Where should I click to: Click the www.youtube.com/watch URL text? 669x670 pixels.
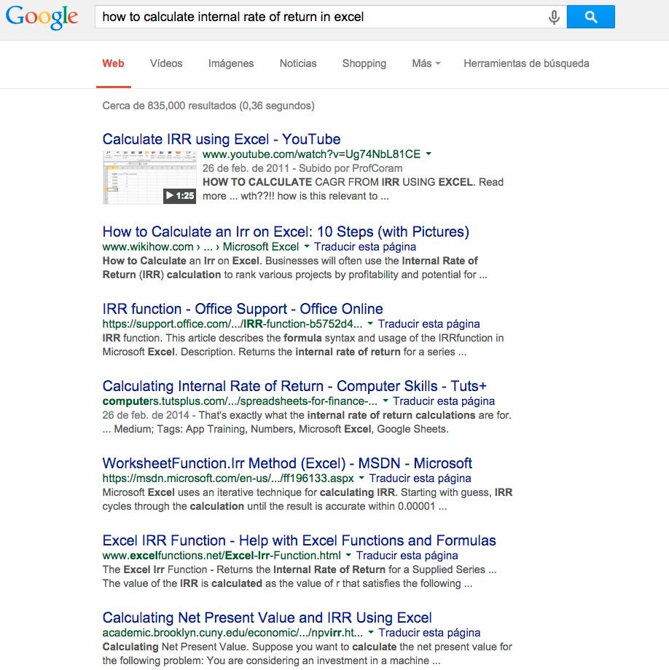click(312, 154)
